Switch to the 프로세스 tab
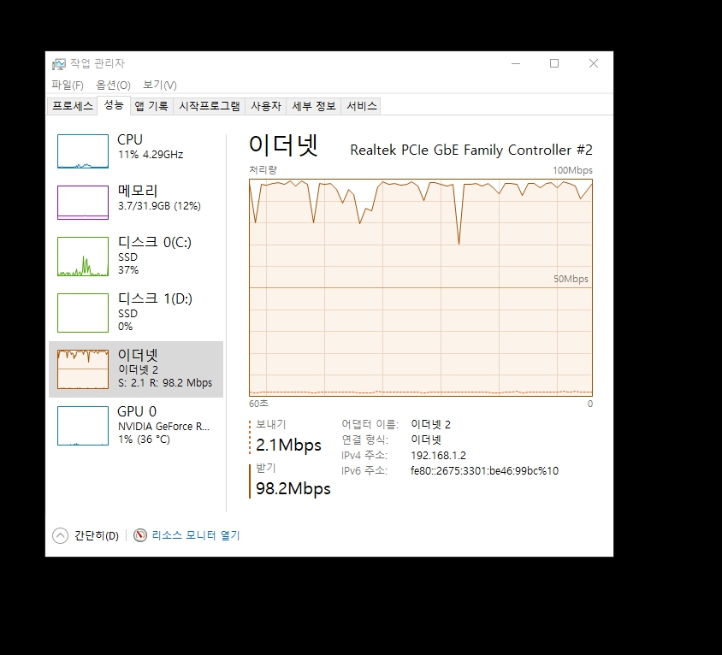 73,106
